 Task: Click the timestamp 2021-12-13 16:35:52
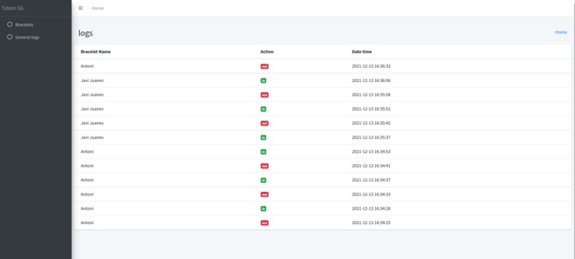(x=371, y=109)
